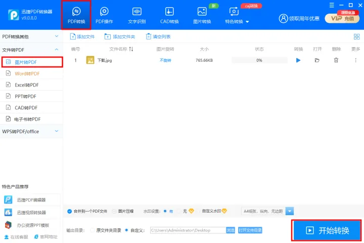This screenshot has width=364, height=243.
Task: Click the 图片旋转 column header
Action: [x=165, y=49]
